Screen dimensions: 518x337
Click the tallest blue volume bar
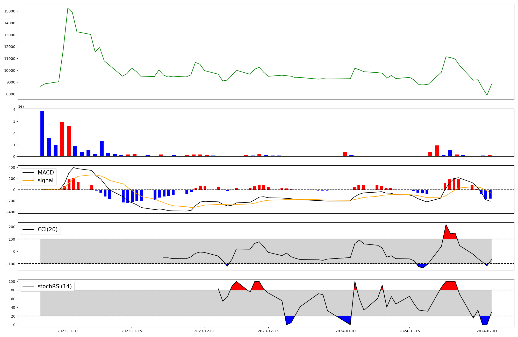(x=42, y=134)
